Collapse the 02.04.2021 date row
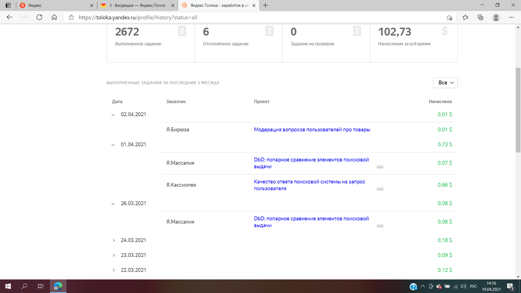The image size is (521, 293). tap(113, 115)
